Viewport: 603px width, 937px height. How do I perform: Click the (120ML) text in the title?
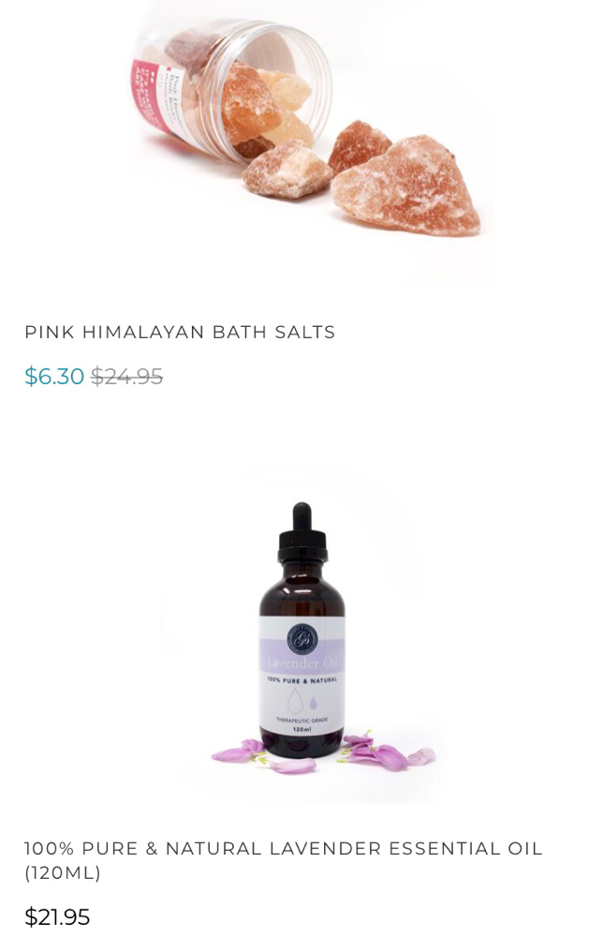click(63, 873)
